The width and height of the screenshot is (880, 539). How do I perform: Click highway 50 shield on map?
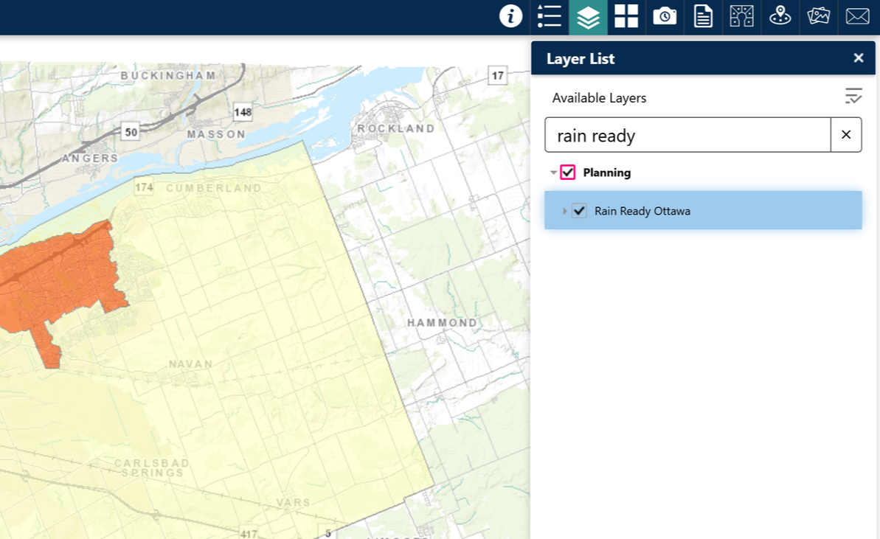[x=131, y=133]
